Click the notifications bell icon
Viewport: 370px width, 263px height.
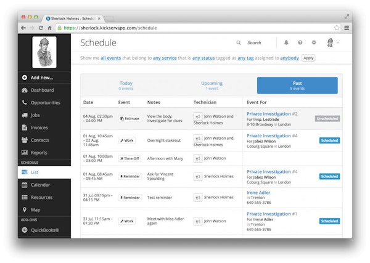(x=286, y=42)
